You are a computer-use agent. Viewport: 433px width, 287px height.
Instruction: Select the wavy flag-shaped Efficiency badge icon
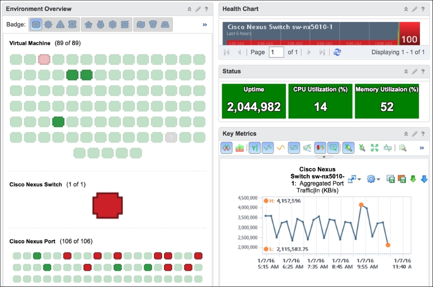click(141, 25)
